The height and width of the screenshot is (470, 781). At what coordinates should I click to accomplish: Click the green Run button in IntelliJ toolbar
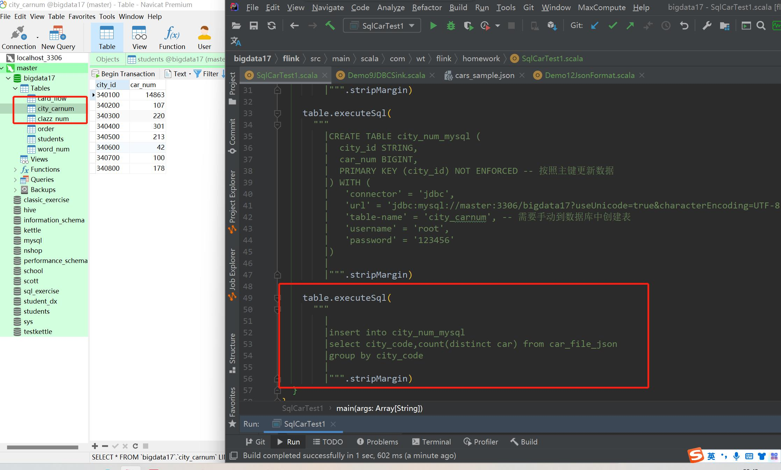click(433, 26)
